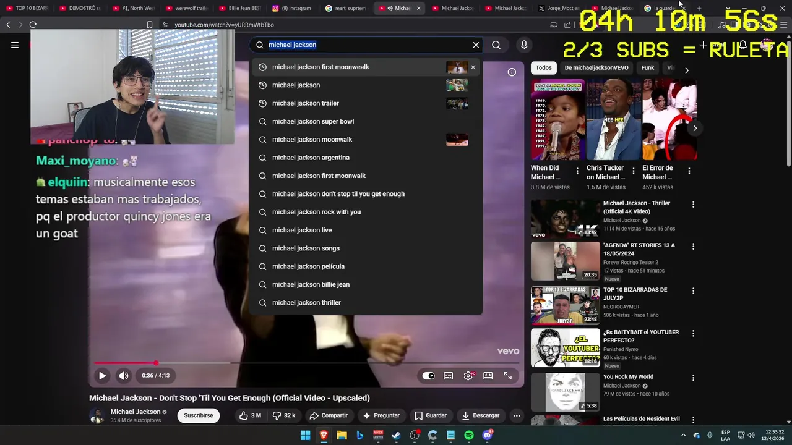Image resolution: width=792 pixels, height=445 pixels.
Task: Select suggestion 'michael jackson first moonwealk'
Action: pos(366,67)
